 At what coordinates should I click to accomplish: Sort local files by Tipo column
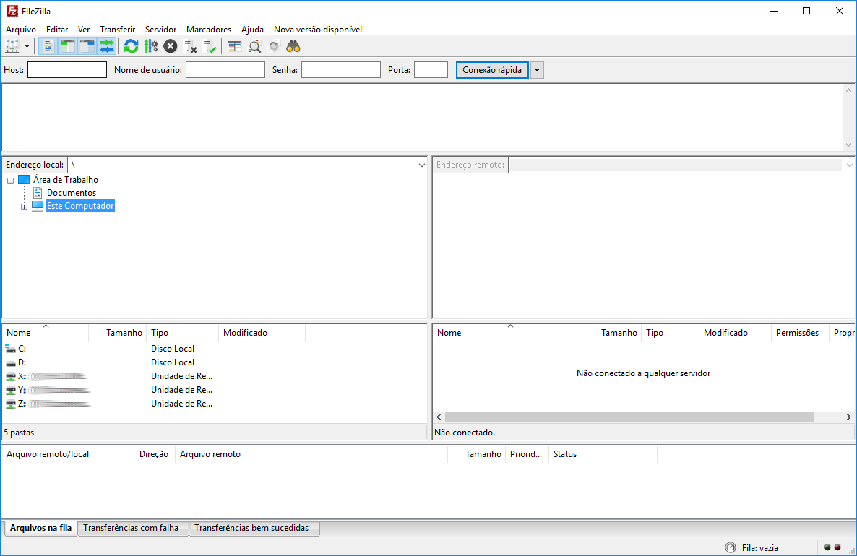click(x=182, y=333)
